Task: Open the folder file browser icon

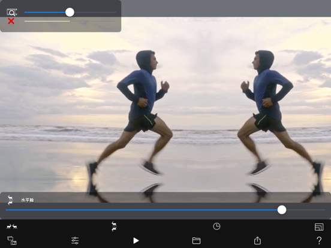Action: pyautogui.click(x=196, y=241)
